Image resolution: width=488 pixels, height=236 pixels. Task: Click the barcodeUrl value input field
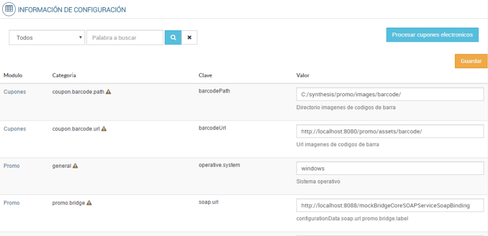coord(390,132)
